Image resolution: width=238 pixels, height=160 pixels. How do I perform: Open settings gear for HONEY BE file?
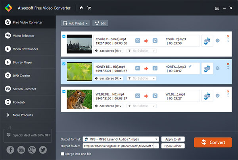click(217, 68)
